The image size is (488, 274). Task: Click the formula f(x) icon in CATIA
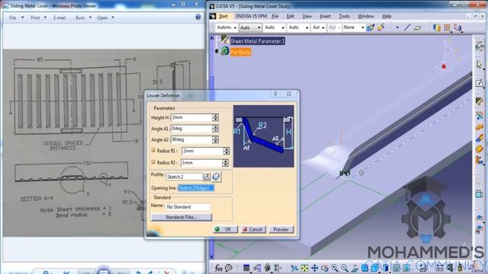[x=219, y=268]
